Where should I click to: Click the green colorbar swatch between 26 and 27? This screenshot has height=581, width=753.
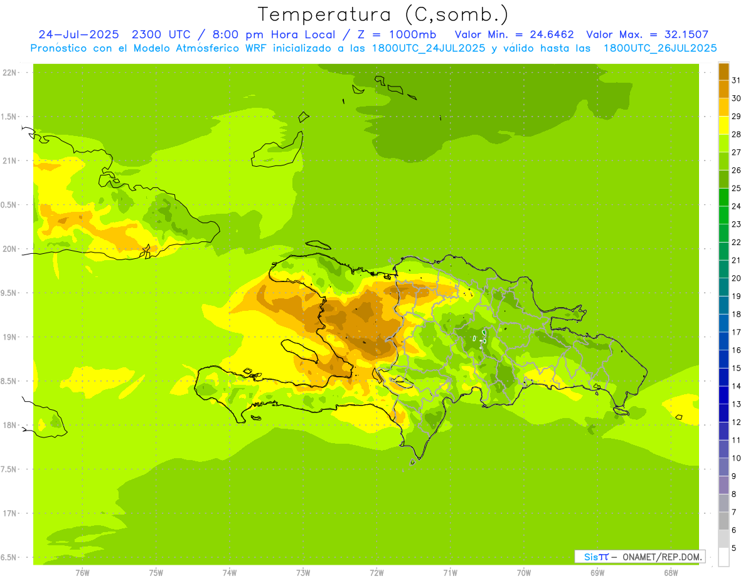click(x=724, y=161)
